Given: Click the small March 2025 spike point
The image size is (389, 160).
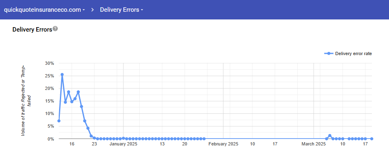Looking at the screenshot, I should [330, 136].
